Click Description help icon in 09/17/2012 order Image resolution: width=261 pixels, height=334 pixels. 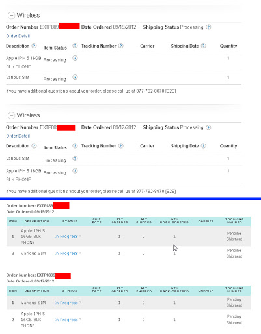pyautogui.click(x=34, y=146)
